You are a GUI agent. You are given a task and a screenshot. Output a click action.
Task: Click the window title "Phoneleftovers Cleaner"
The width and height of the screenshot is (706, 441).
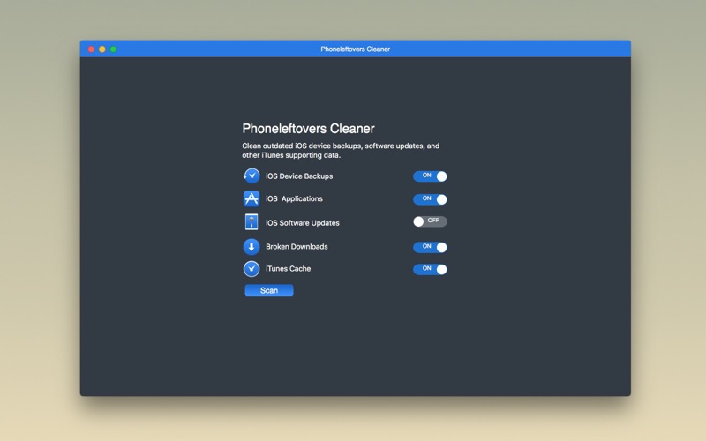click(x=356, y=49)
